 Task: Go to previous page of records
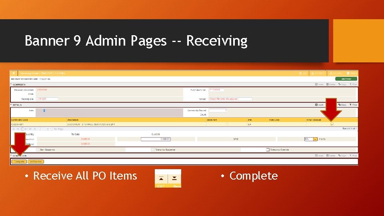click(18, 129)
